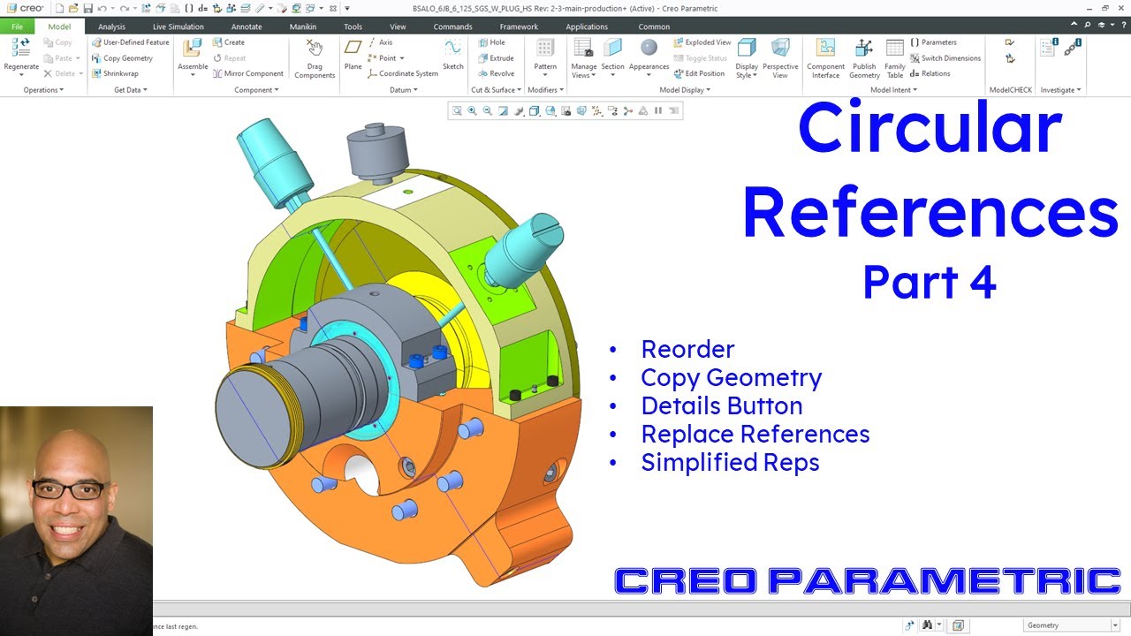The height and width of the screenshot is (636, 1131).
Task: Click Manage Views button
Action: pos(583,58)
